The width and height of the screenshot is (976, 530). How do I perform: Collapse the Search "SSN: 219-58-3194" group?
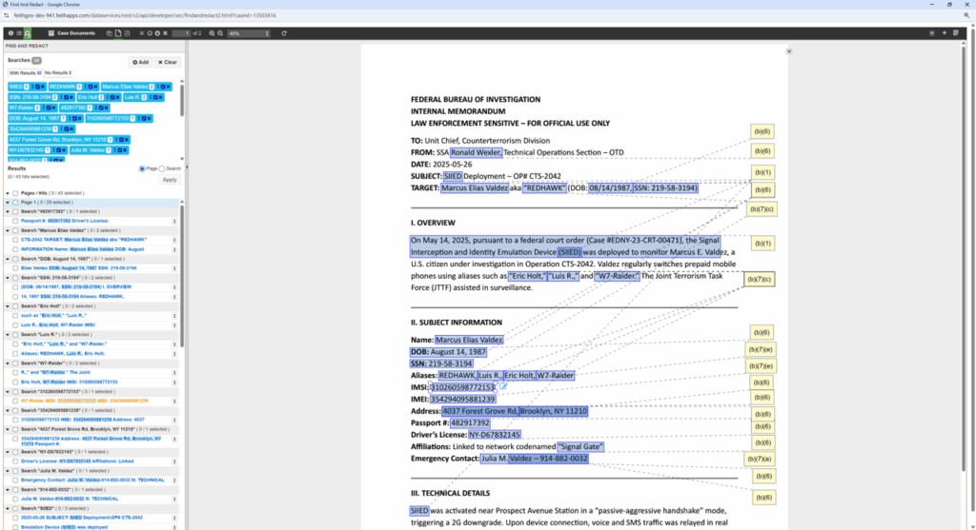click(8, 278)
